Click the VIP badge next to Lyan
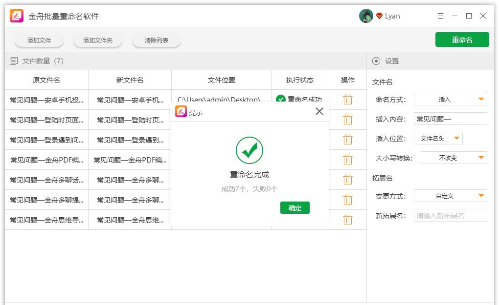Image resolution: width=499 pixels, height=305 pixels. coord(379,16)
